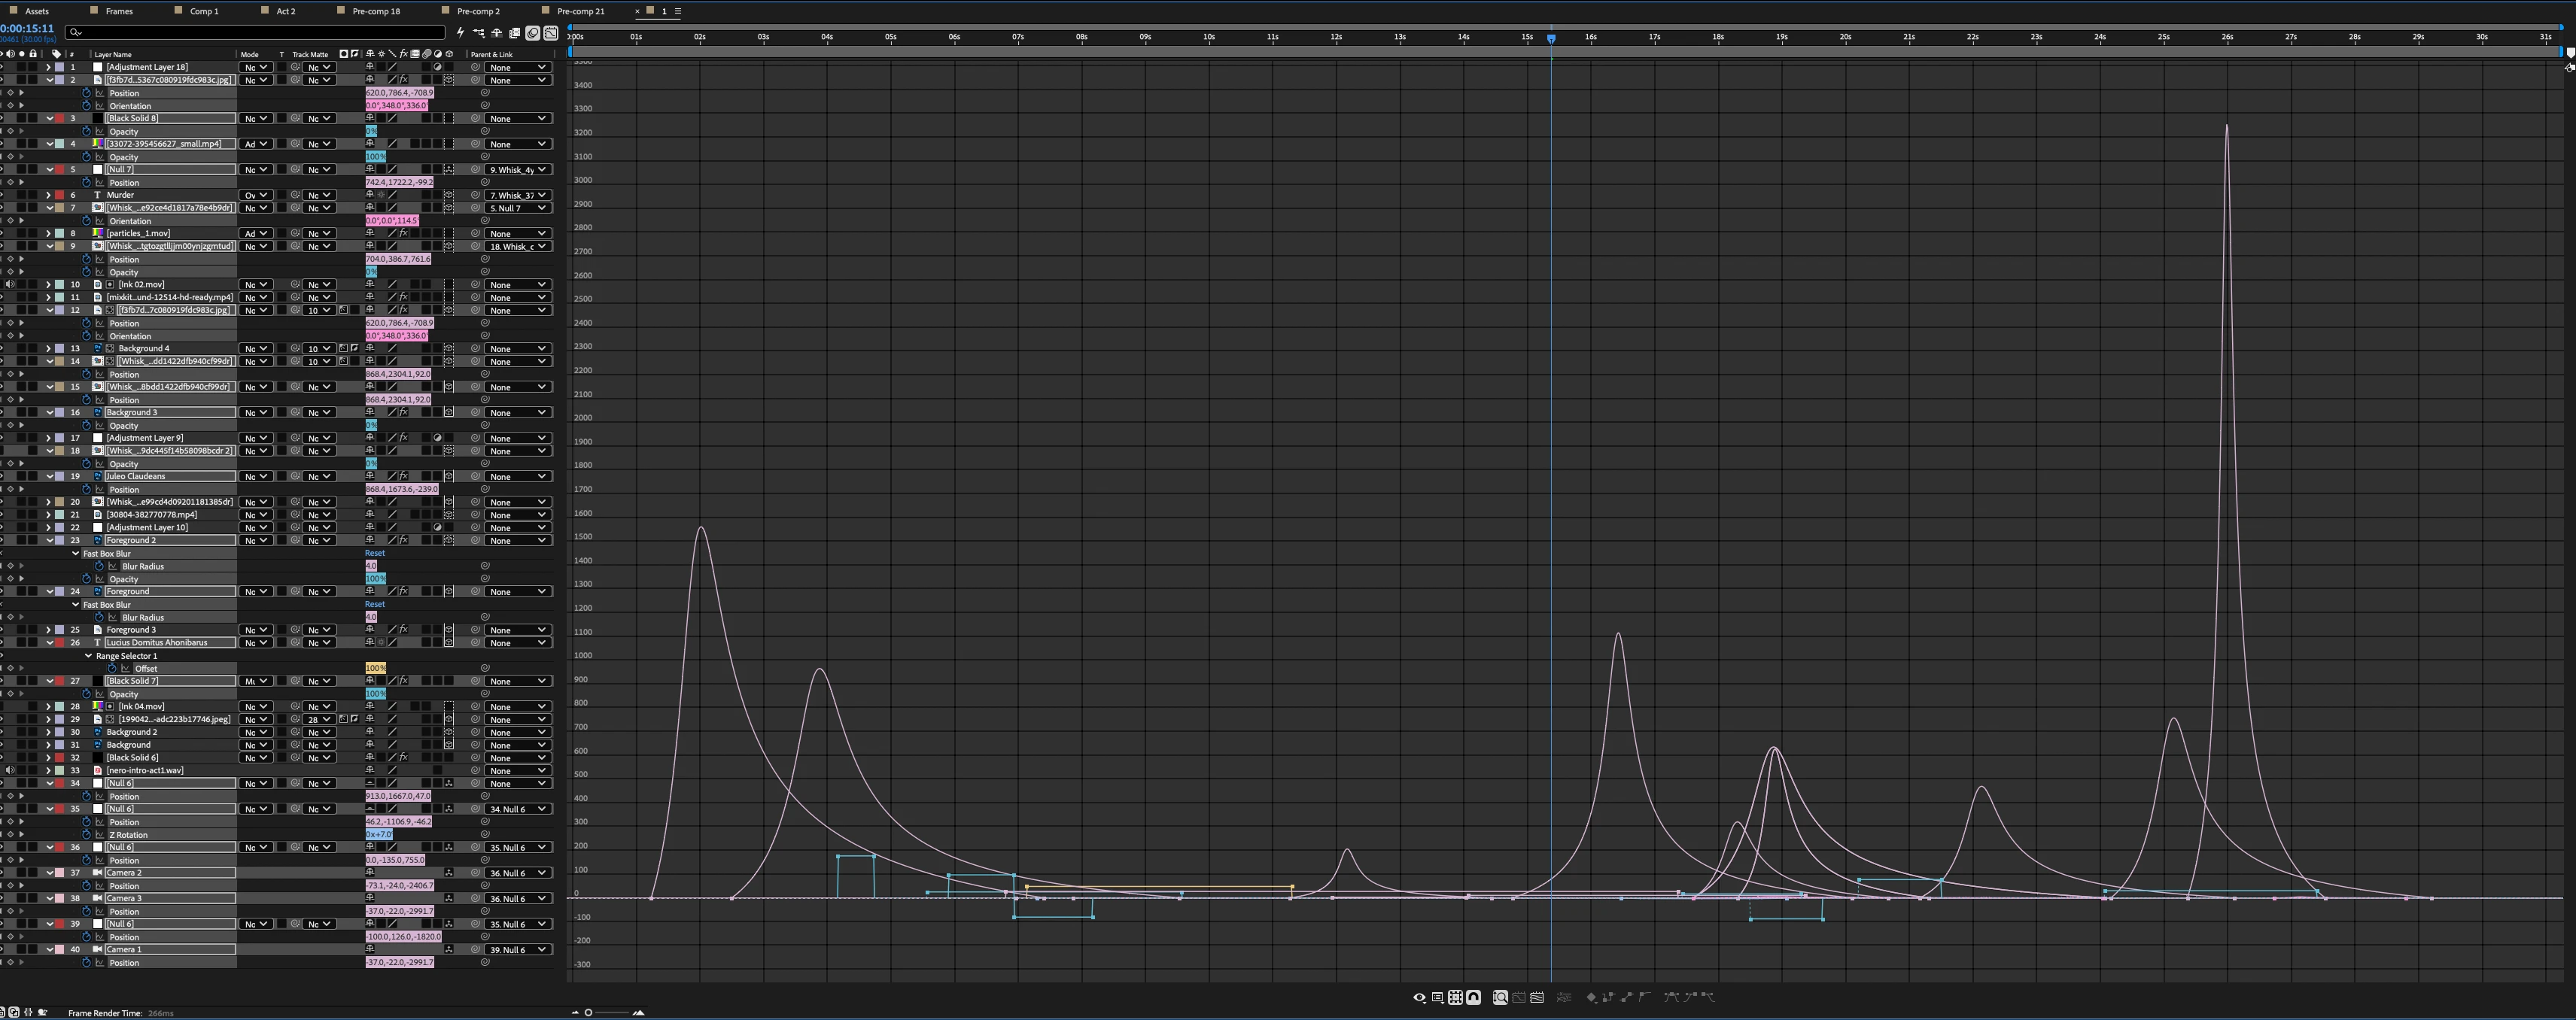This screenshot has width=2576, height=1020.
Task: Close the composition 1 tab
Action: 637,11
